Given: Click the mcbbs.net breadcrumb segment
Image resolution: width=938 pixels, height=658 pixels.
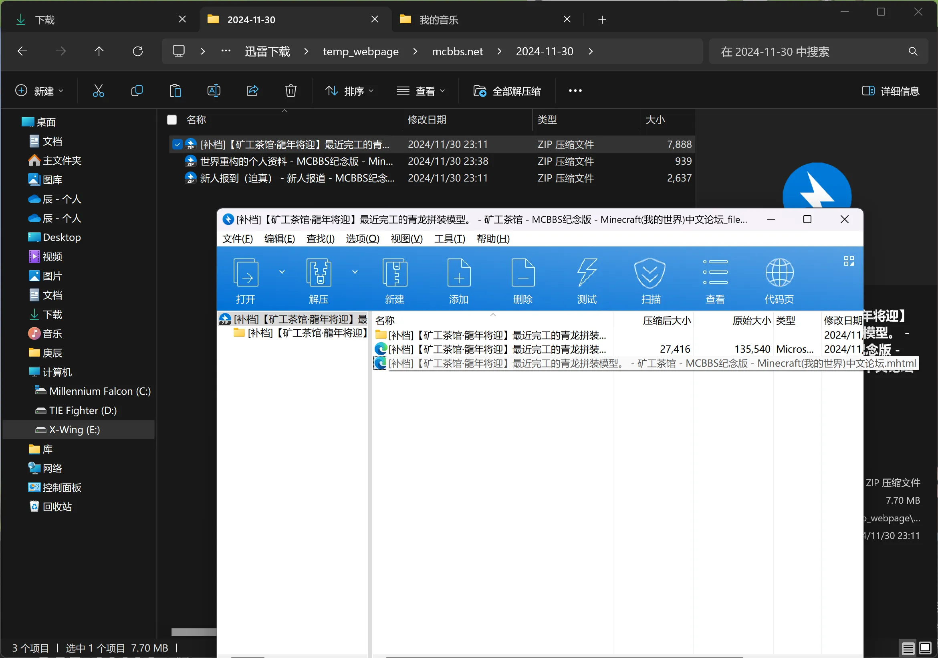Looking at the screenshot, I should tap(457, 51).
